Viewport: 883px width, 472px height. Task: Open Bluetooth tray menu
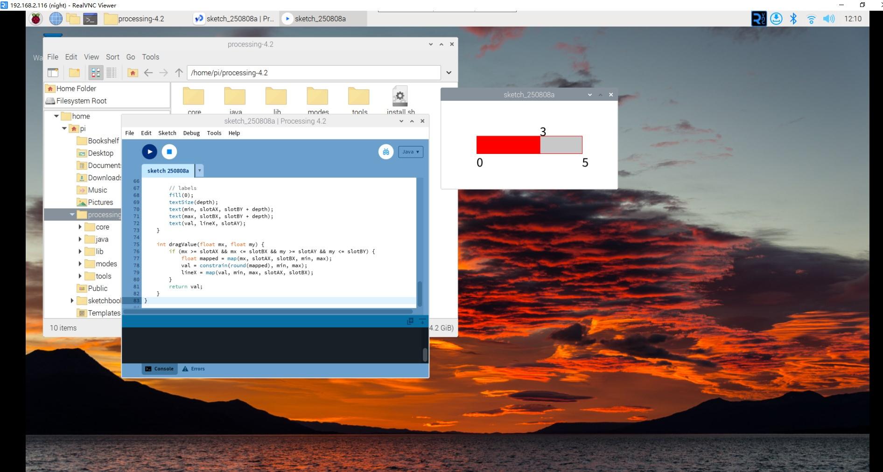click(793, 19)
